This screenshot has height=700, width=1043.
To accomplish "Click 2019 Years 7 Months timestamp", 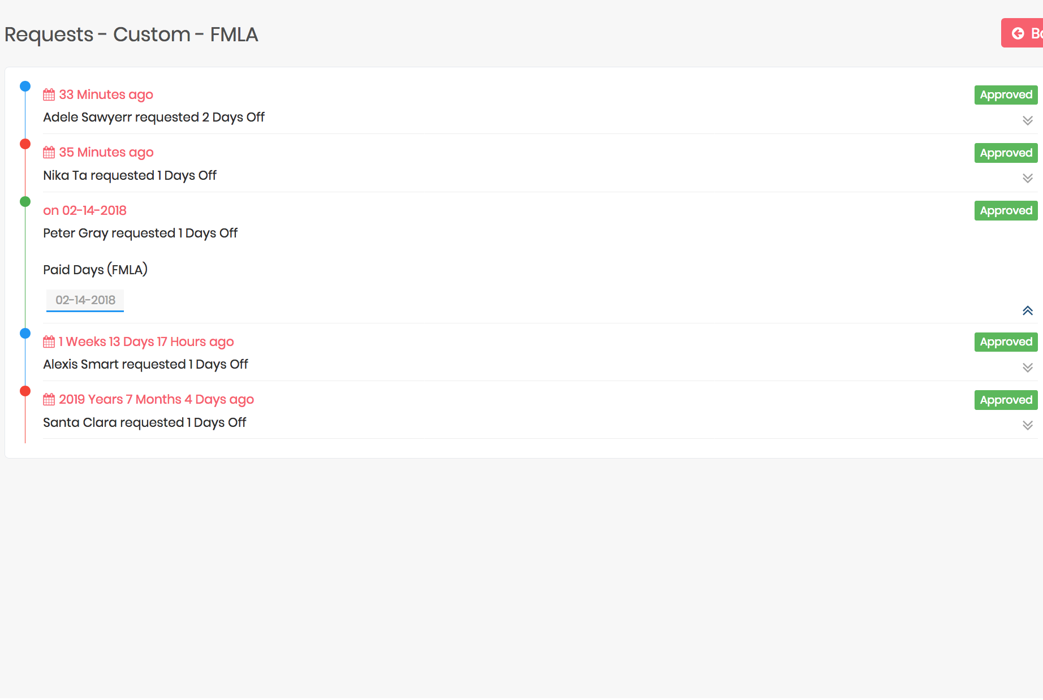I will click(x=156, y=400).
